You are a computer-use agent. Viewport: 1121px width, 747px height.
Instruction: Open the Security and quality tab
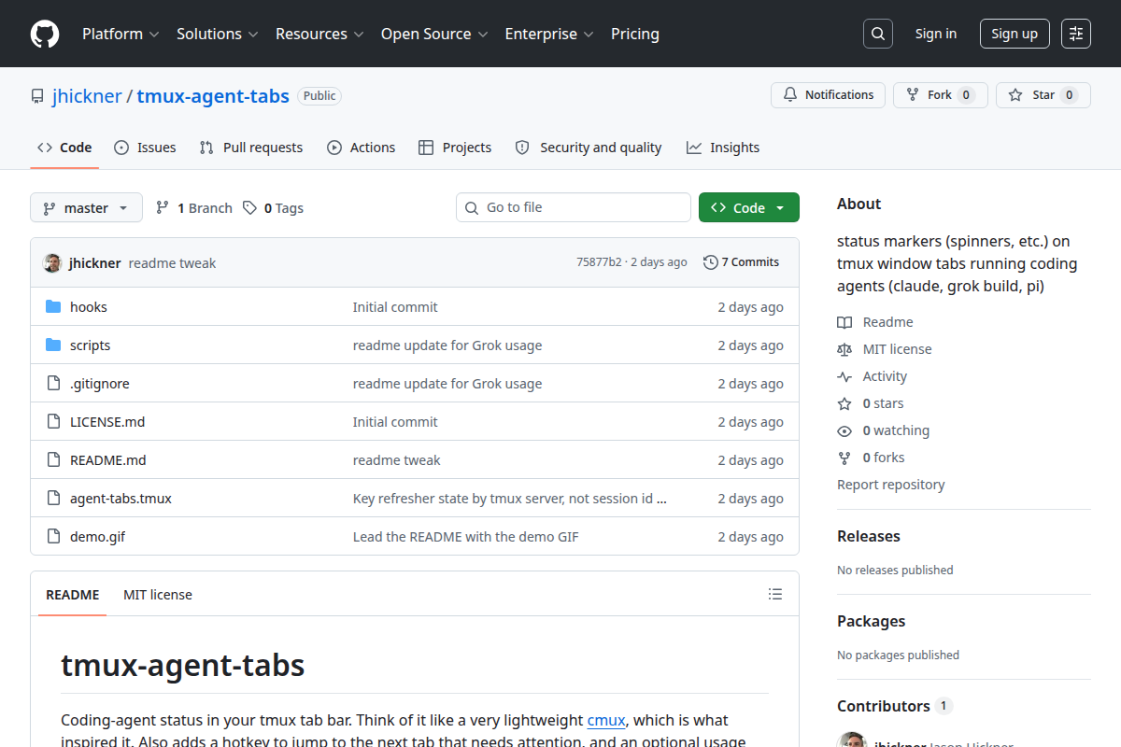(589, 148)
